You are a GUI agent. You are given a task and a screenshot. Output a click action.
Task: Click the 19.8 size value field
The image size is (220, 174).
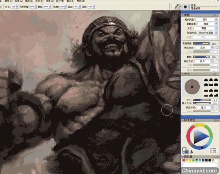point(214,100)
